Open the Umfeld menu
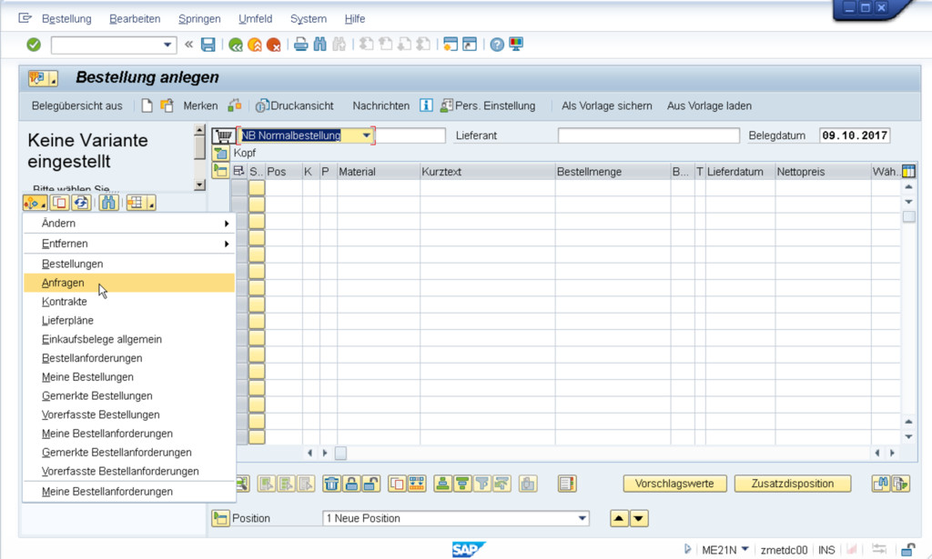The image size is (932, 559). tap(255, 19)
